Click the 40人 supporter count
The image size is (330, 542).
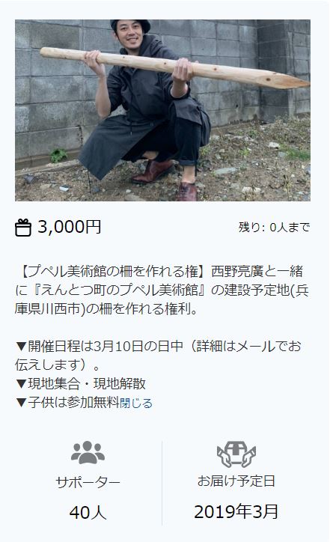pyautogui.click(x=88, y=512)
